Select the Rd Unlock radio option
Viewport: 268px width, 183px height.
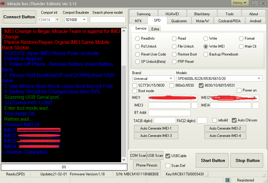(137, 46)
